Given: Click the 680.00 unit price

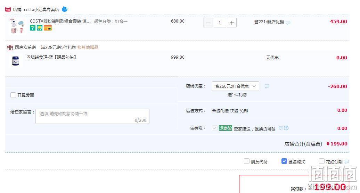Looking at the screenshot, I should (178, 21).
